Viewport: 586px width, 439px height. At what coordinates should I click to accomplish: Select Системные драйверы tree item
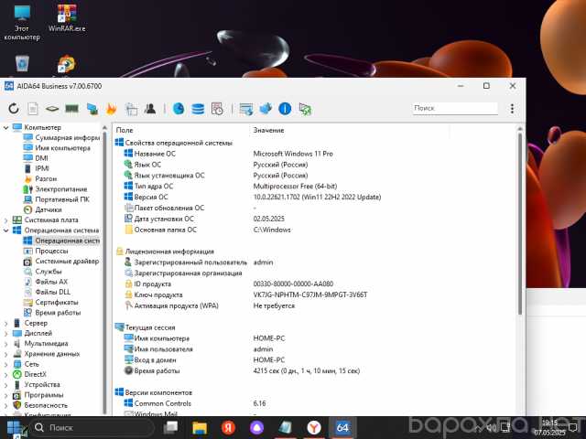click(61, 262)
